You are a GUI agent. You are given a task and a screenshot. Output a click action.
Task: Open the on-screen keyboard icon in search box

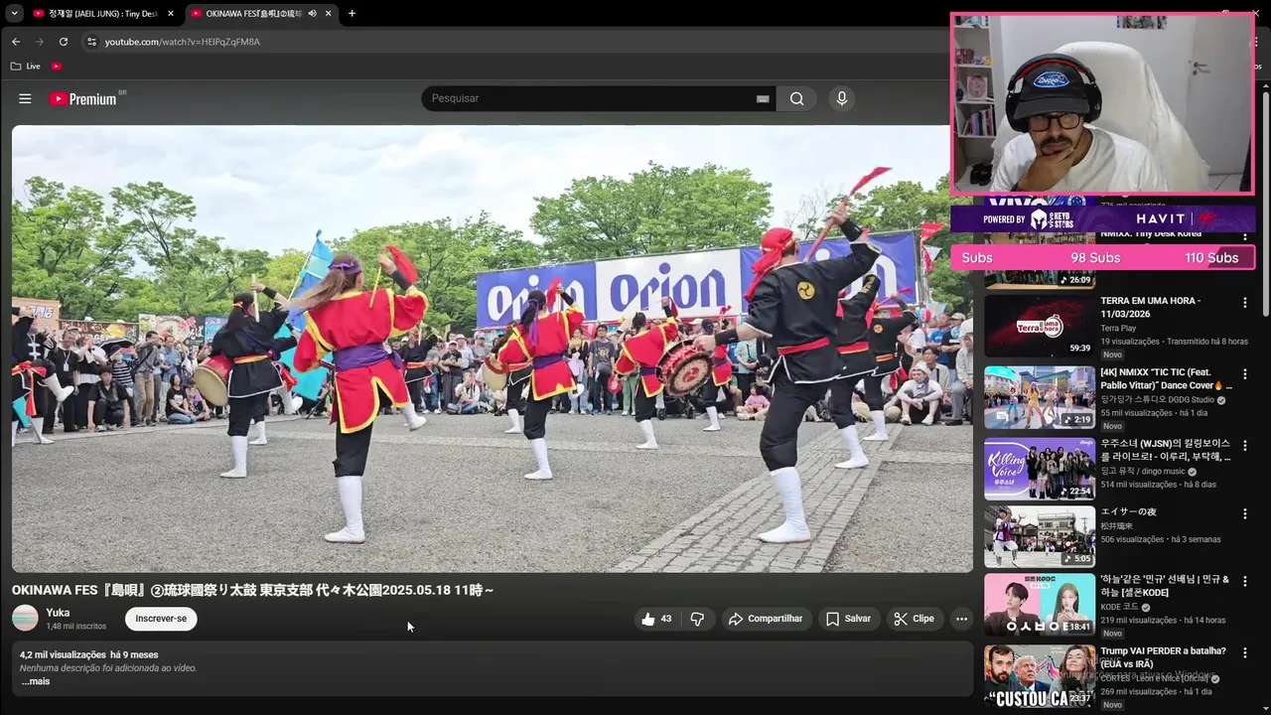point(763,98)
